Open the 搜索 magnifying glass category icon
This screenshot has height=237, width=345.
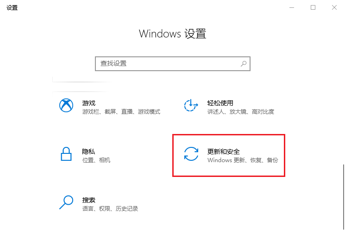66,202
